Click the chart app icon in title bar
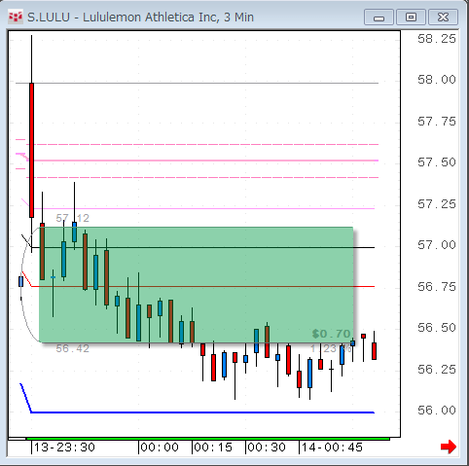This screenshot has height=466, width=469. (16, 17)
